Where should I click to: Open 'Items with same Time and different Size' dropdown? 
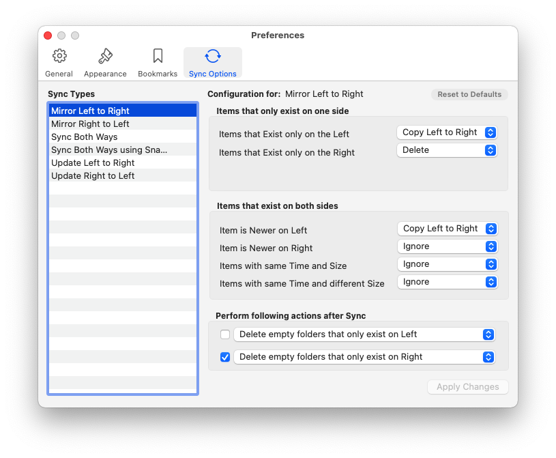click(447, 282)
